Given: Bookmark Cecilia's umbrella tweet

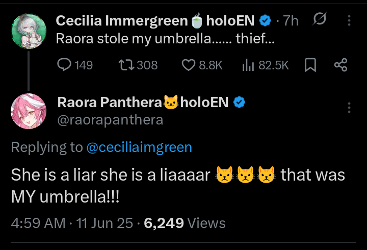Looking at the screenshot, I should point(310,65).
